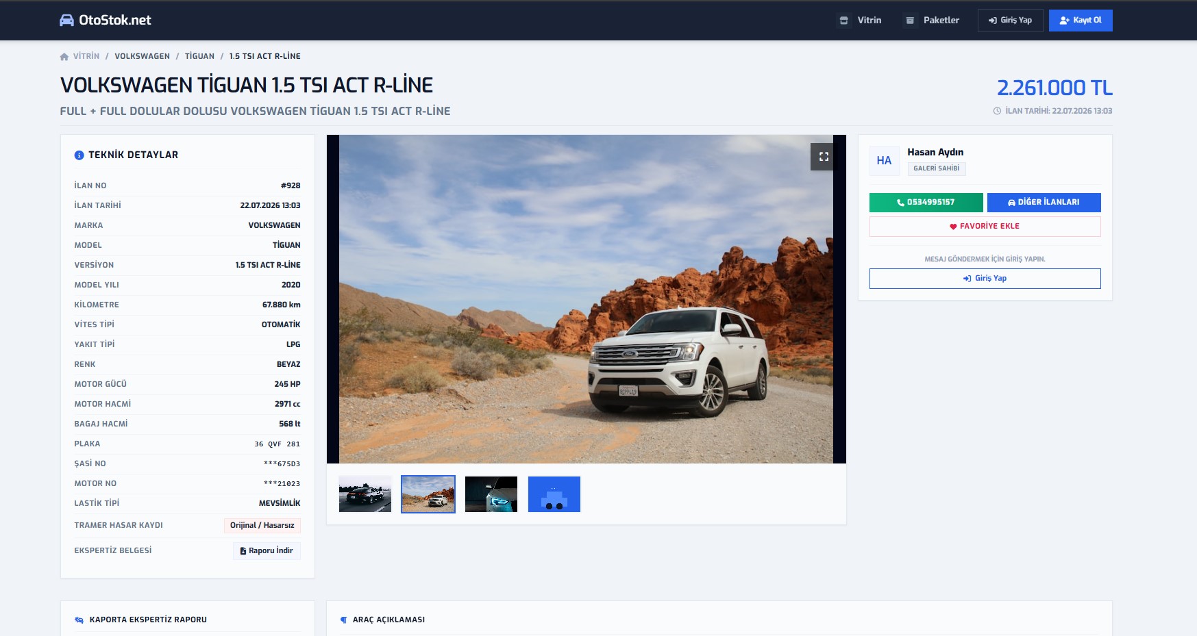Call the seller number 0534995157

pos(926,203)
